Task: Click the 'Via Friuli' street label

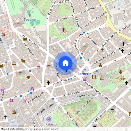Action: pyautogui.click(x=124, y=15)
